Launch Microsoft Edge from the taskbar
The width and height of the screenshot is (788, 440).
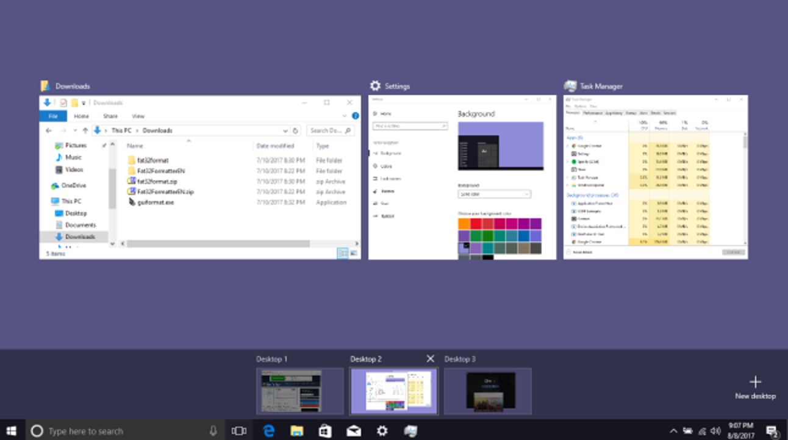pyautogui.click(x=269, y=431)
